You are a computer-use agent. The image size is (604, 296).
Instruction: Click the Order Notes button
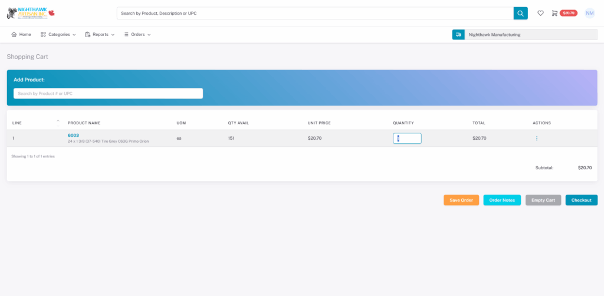click(x=501, y=200)
